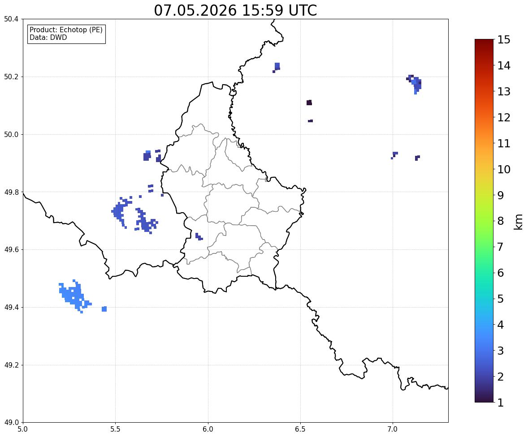Click the y-axis tick label 49.2
Image resolution: width=528 pixels, height=437 pixels.
pos(11,365)
